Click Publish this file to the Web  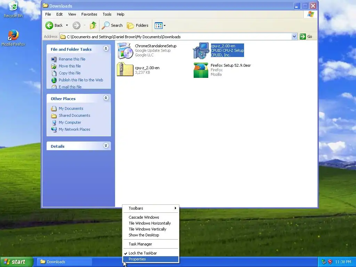click(x=81, y=80)
